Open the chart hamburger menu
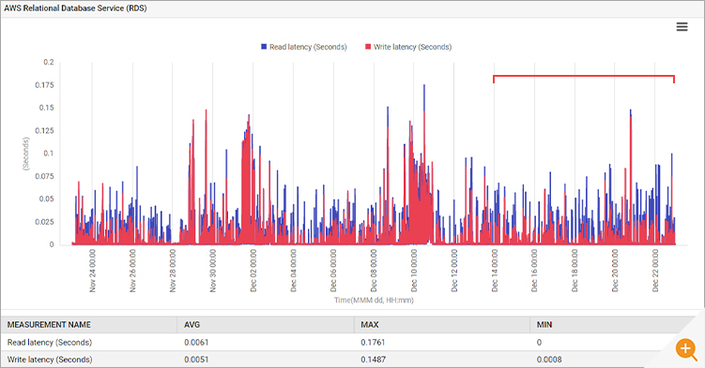Viewport: 705px width, 368px height. click(x=682, y=27)
